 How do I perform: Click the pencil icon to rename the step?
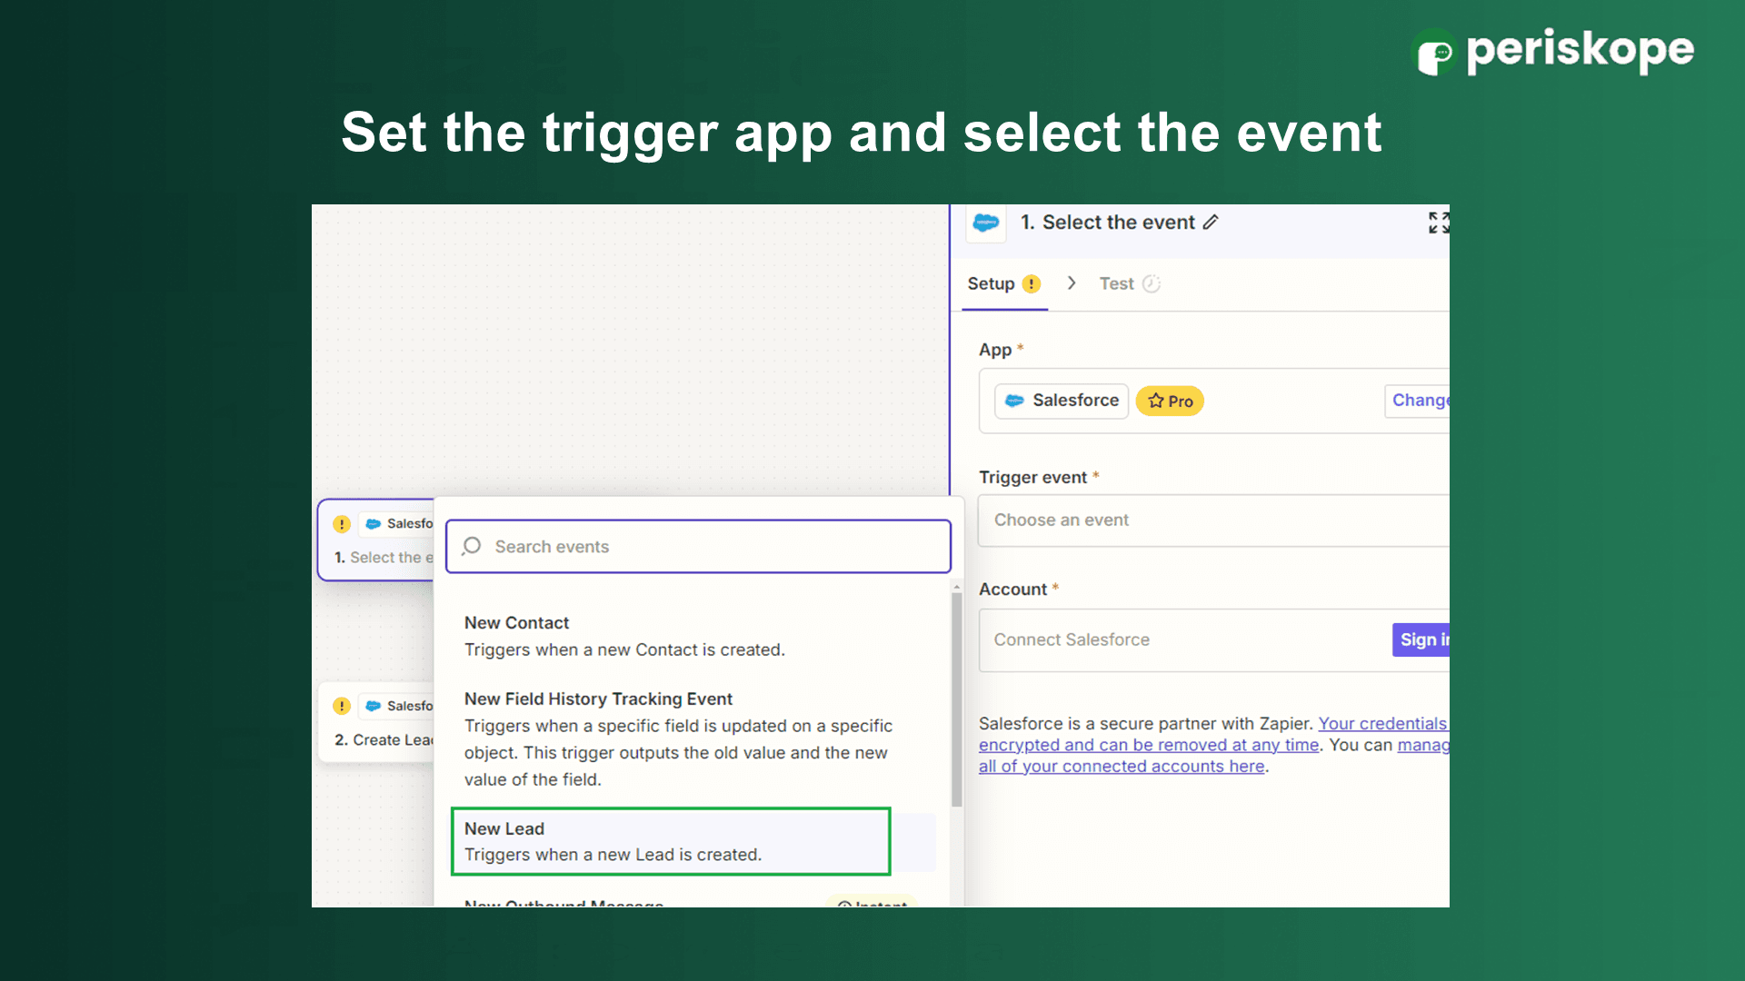(x=1211, y=223)
